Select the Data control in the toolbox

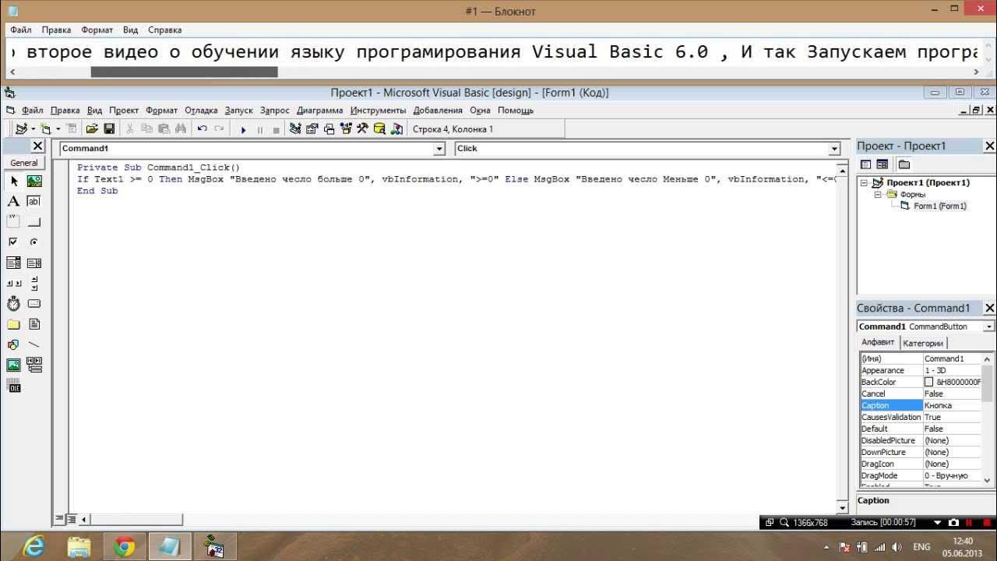(x=34, y=365)
